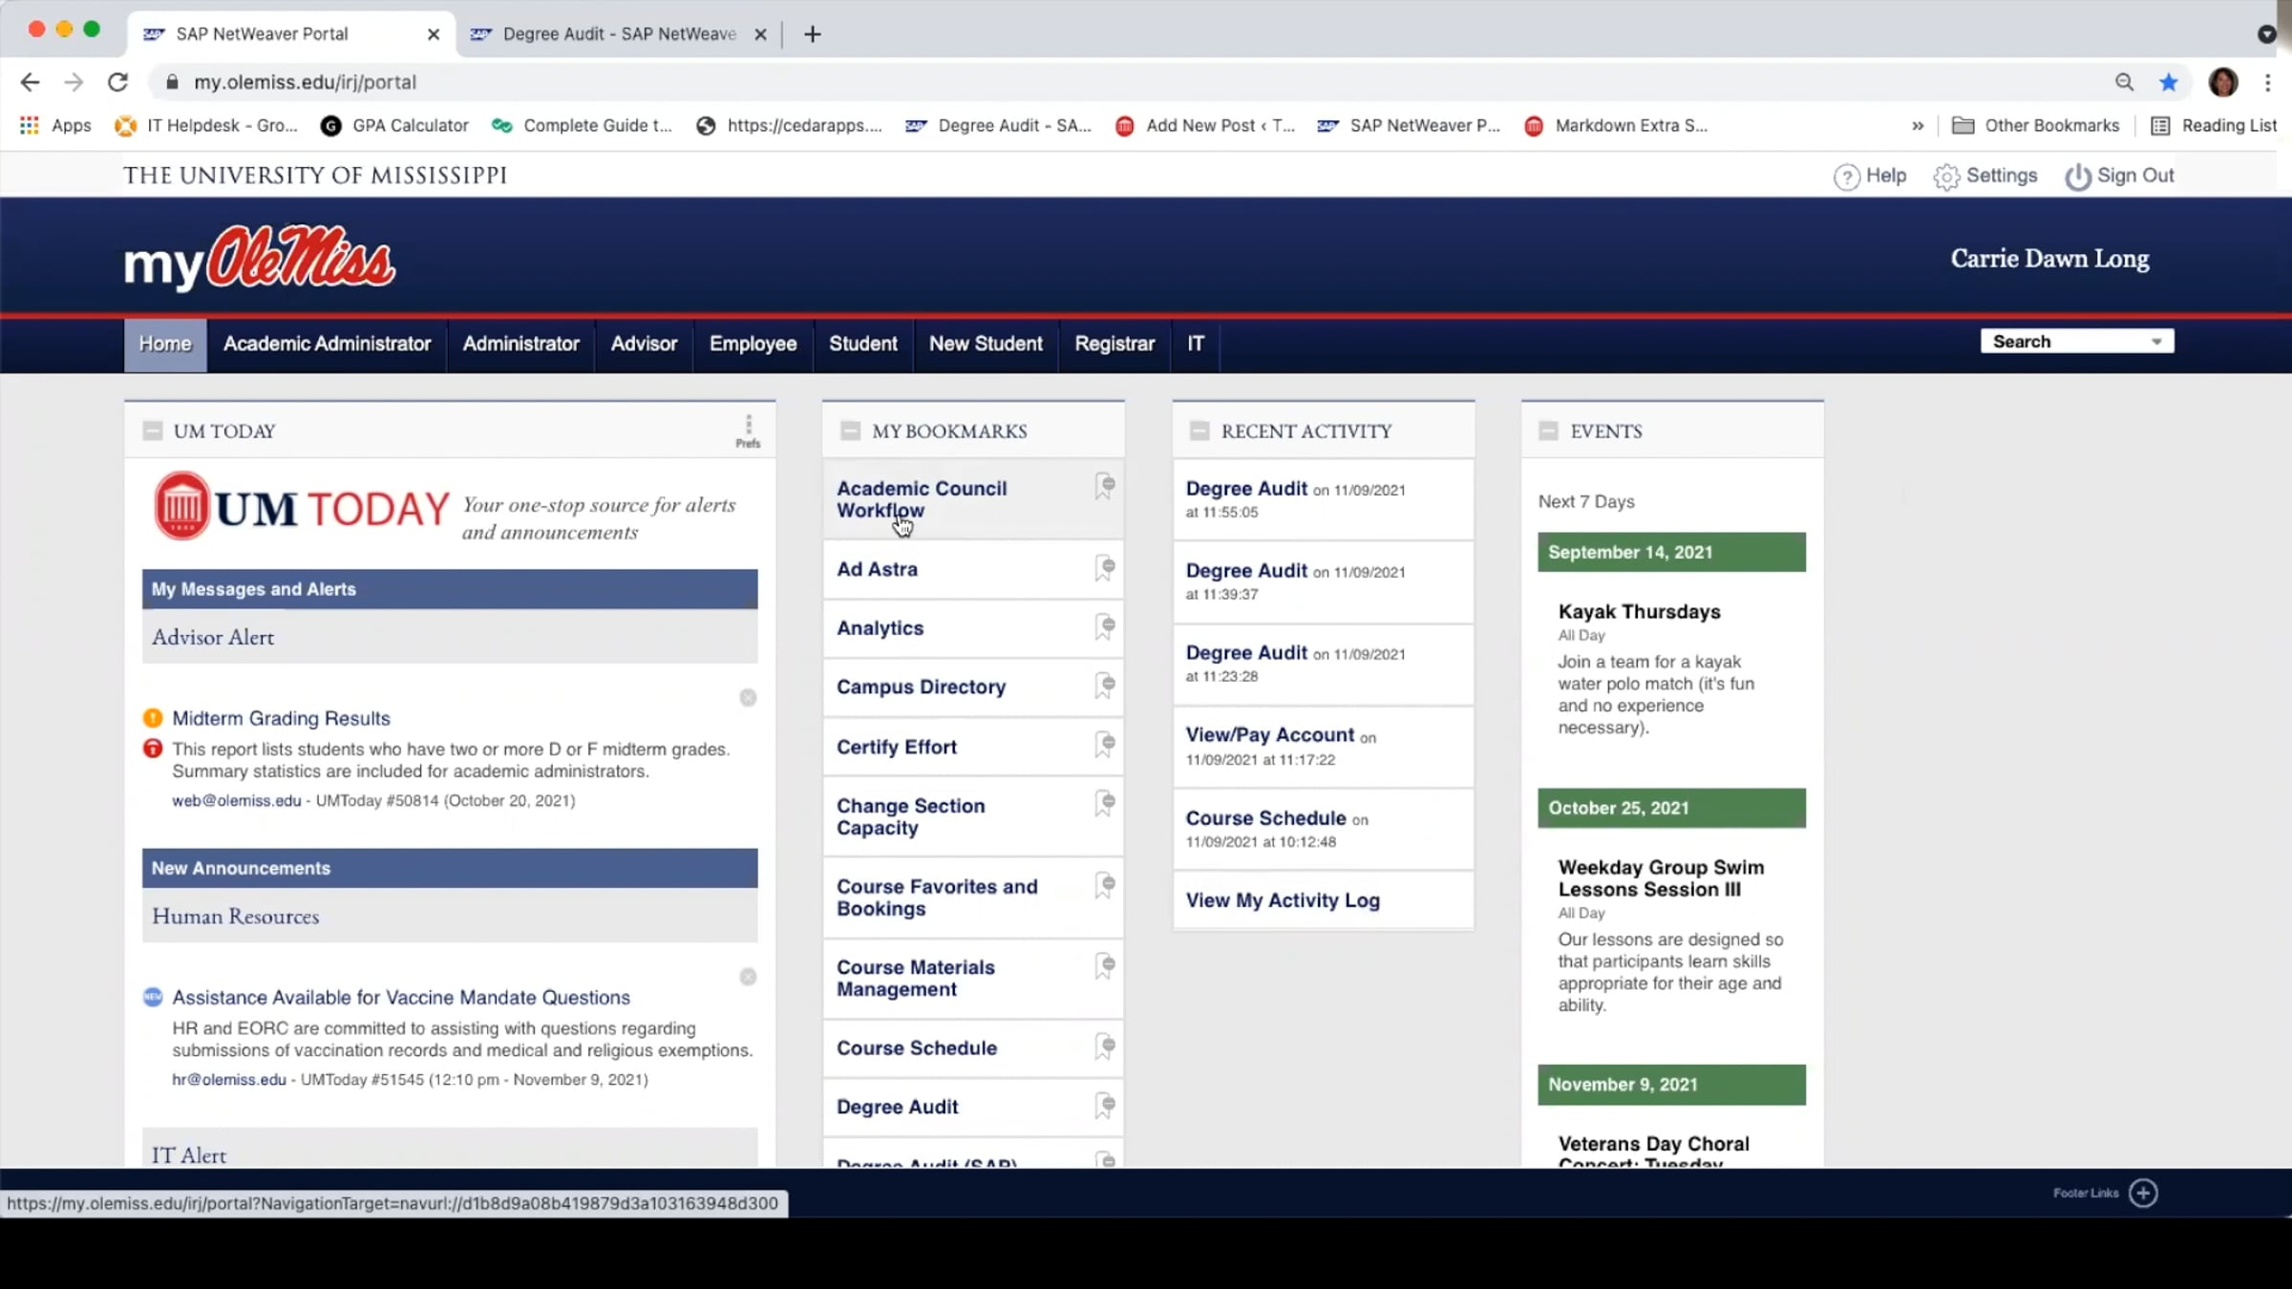This screenshot has height=1289, width=2292.
Task: Open Weekday Group Swim Lessons event
Action: click(x=1661, y=878)
